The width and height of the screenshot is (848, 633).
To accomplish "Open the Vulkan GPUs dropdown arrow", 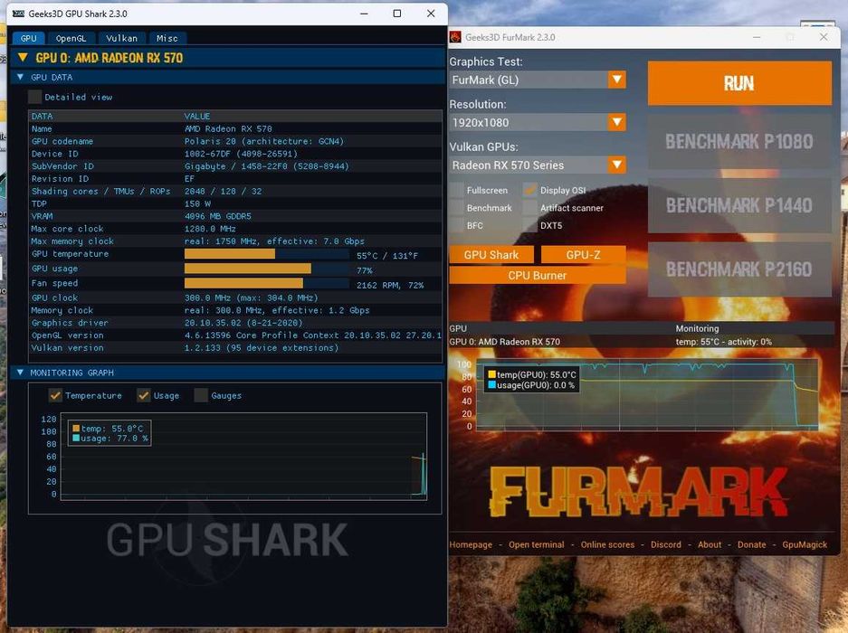I will click(616, 165).
